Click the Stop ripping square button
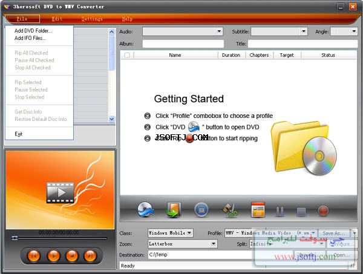Viewport: 363px width, 274px height. pyautogui.click(x=301, y=212)
